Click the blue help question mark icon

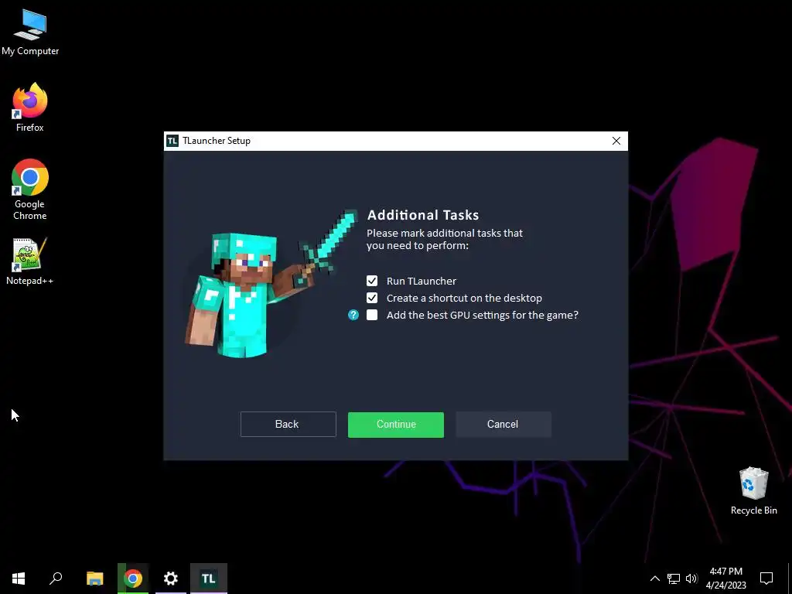coord(353,316)
